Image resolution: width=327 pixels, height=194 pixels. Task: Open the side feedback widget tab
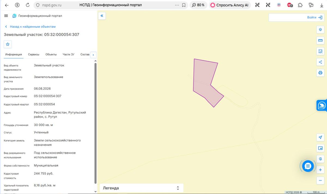click(x=322, y=105)
